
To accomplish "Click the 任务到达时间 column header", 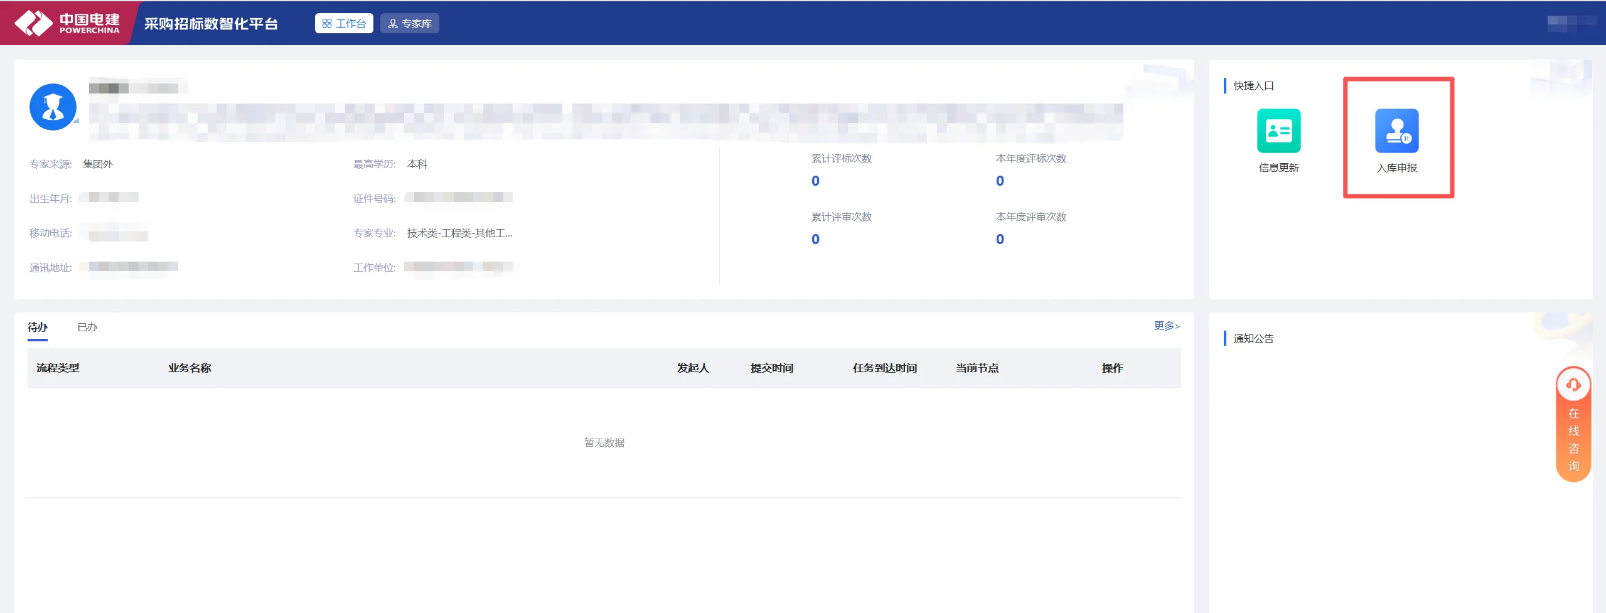I will pyautogui.click(x=885, y=368).
